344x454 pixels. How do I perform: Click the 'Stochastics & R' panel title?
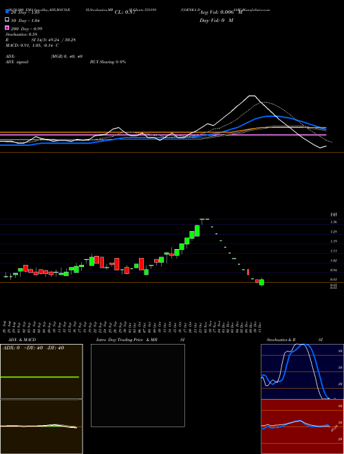tap(281, 340)
